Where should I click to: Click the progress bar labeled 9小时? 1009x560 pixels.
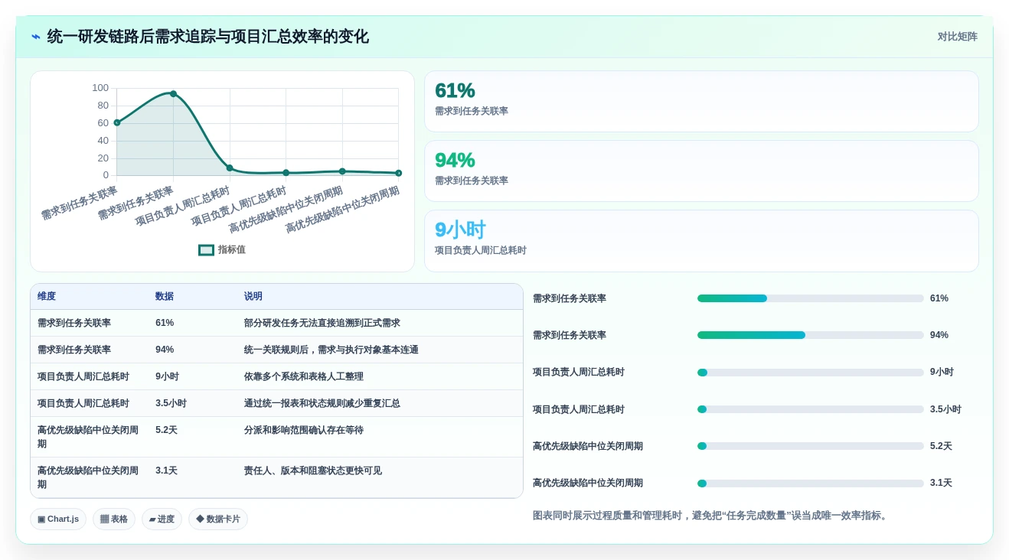tap(810, 373)
